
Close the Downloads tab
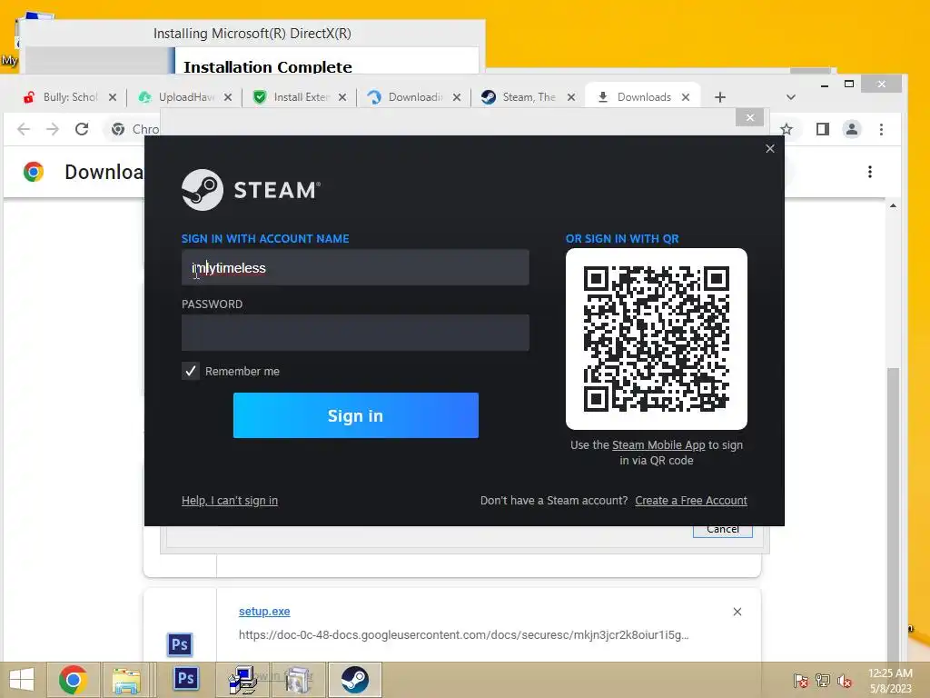(686, 97)
